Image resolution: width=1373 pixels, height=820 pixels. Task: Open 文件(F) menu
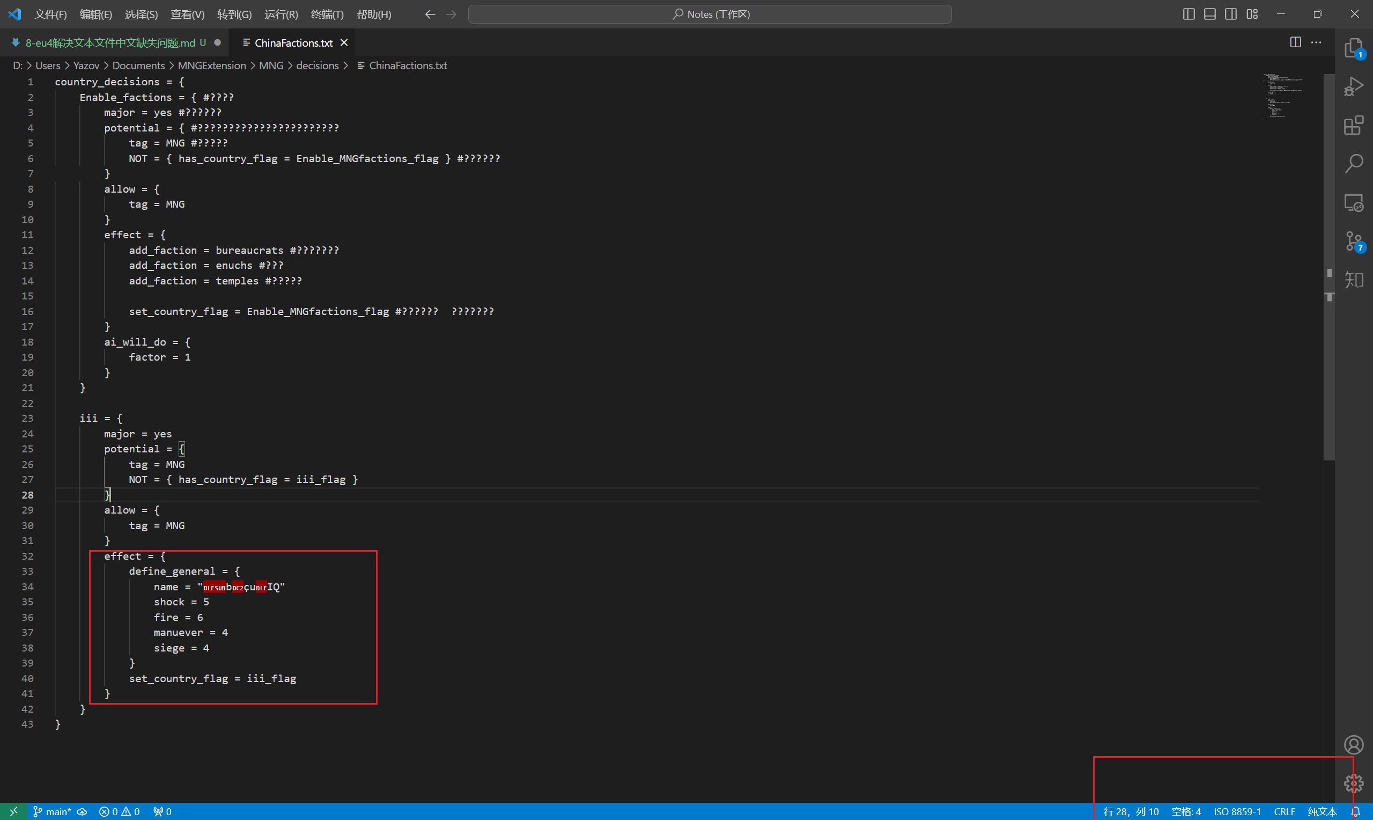50,14
